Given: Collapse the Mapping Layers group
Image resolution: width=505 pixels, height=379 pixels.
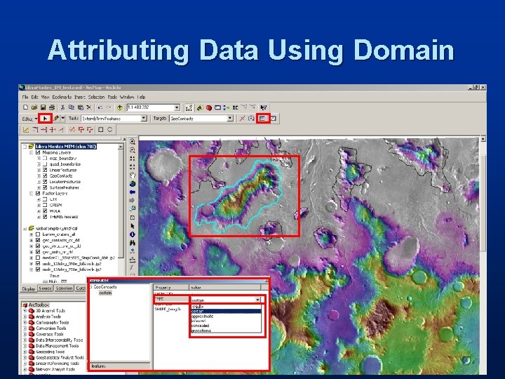Looking at the screenshot, I should [x=32, y=152].
